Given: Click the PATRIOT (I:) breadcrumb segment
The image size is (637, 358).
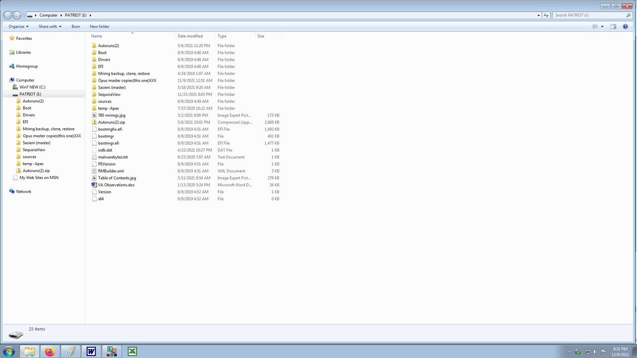Looking at the screenshot, I should (x=76, y=15).
